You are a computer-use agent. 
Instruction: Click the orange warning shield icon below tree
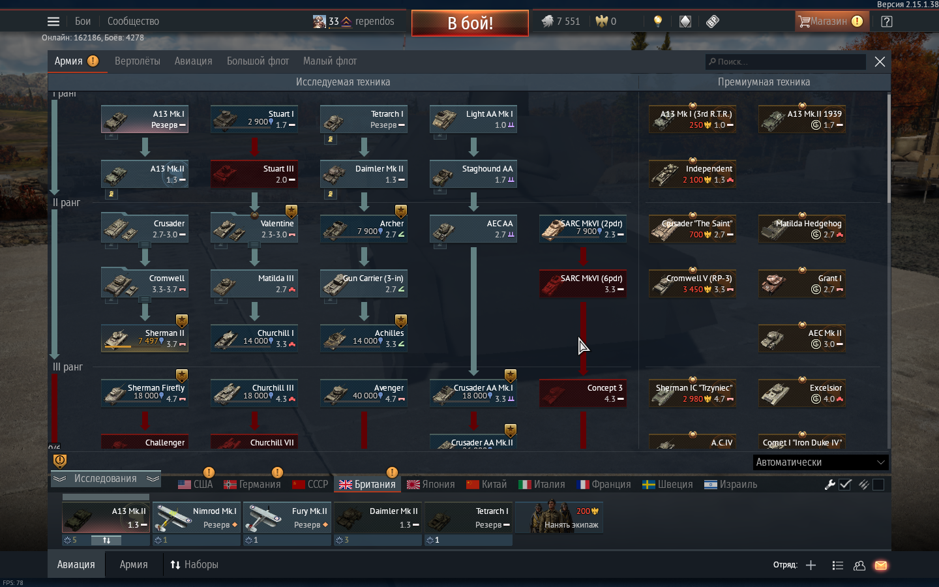coord(59,461)
